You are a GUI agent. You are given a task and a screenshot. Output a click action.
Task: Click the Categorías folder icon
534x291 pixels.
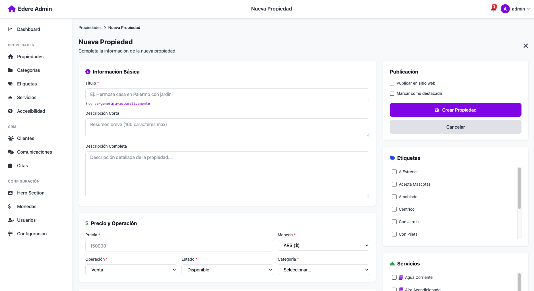tap(10, 70)
